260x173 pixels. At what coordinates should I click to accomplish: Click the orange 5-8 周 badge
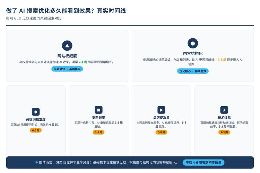click(161, 132)
